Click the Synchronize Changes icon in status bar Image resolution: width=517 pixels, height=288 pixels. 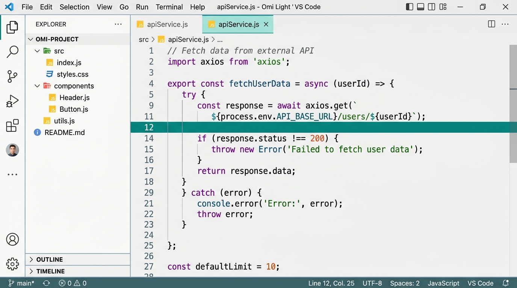tap(46, 283)
